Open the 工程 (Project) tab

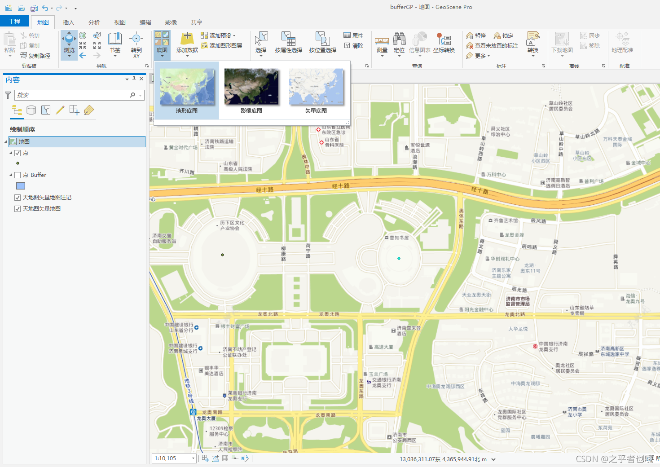tap(14, 22)
